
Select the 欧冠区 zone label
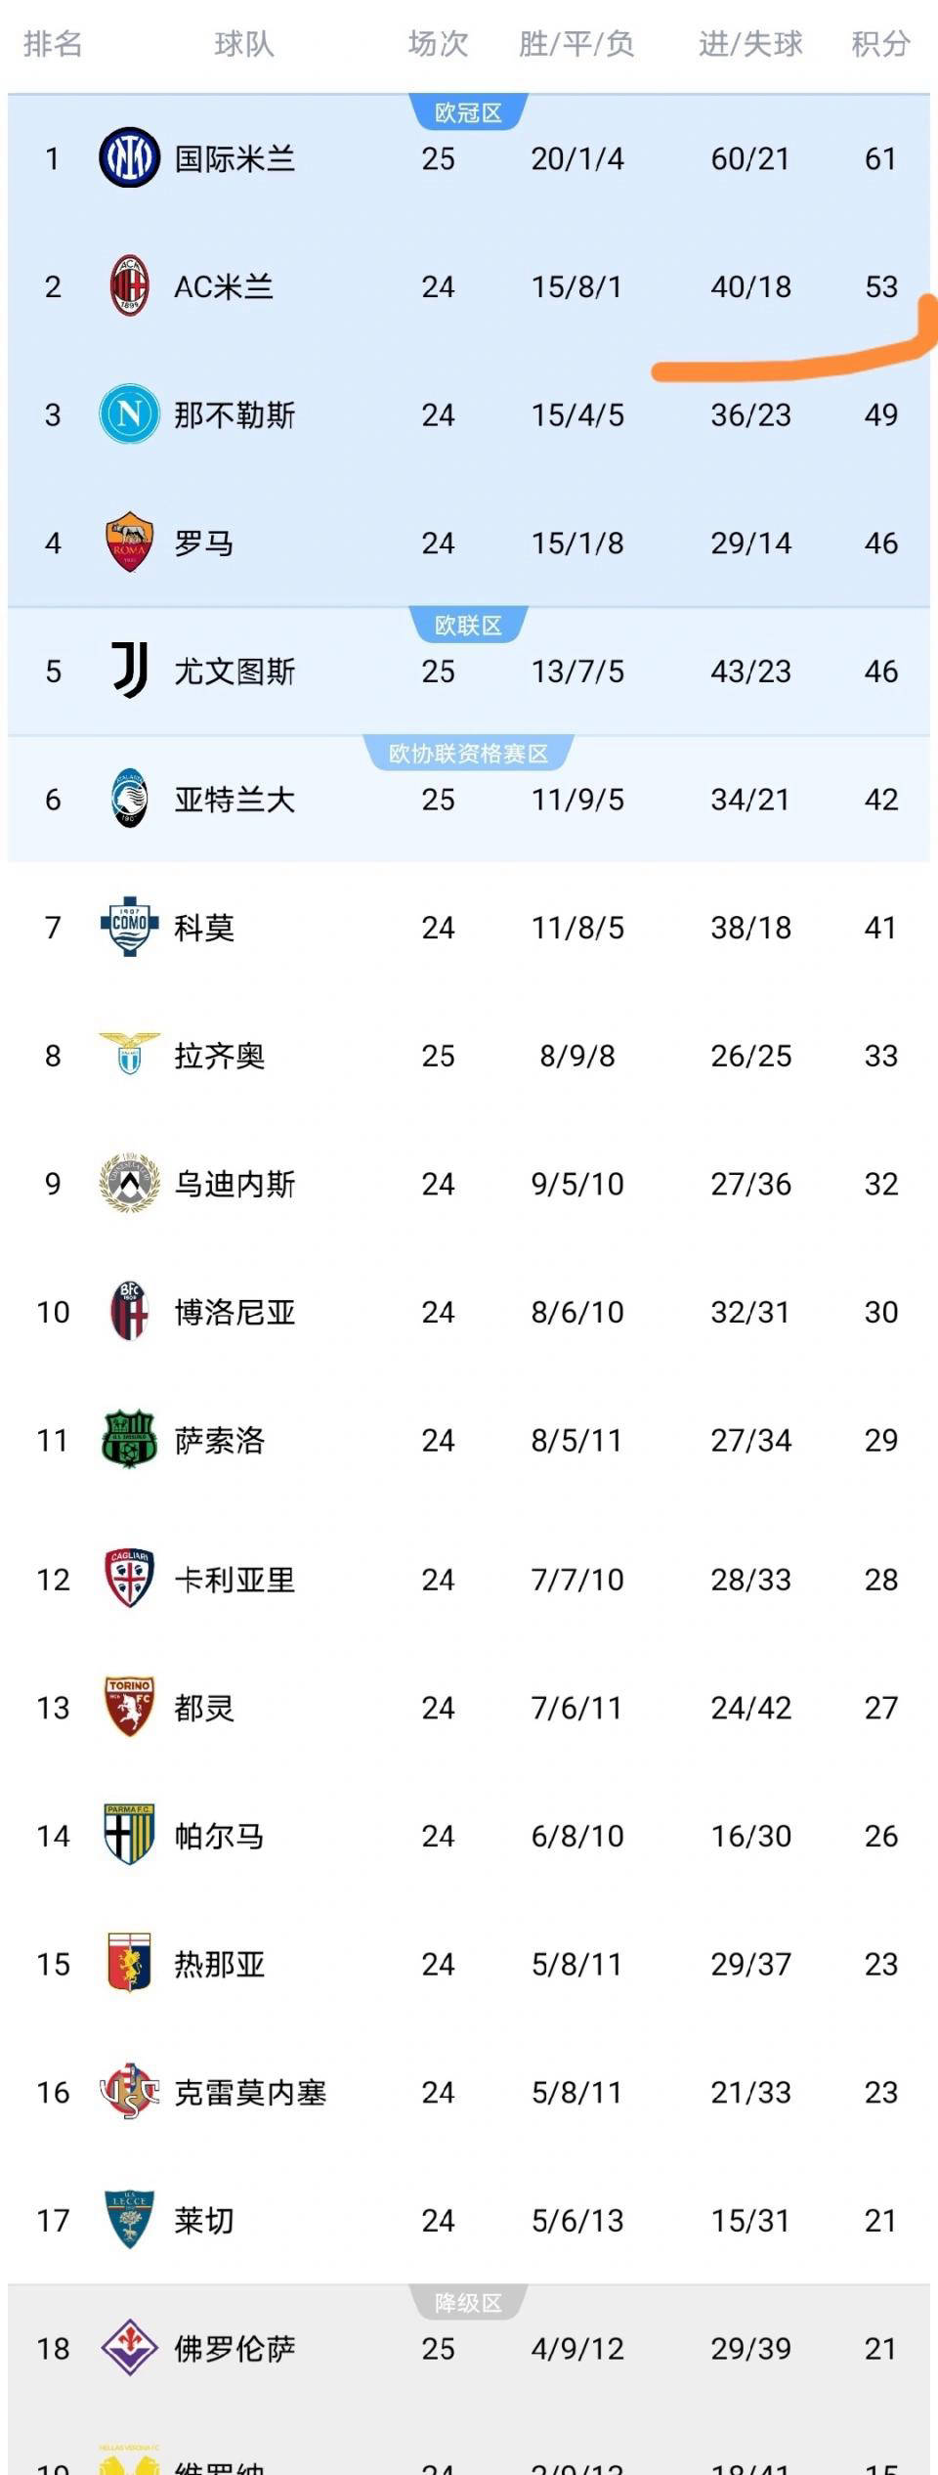tap(468, 113)
